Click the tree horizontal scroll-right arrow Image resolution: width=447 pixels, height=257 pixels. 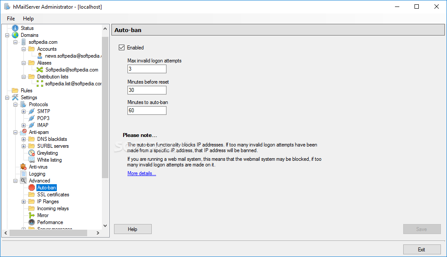(x=98, y=233)
